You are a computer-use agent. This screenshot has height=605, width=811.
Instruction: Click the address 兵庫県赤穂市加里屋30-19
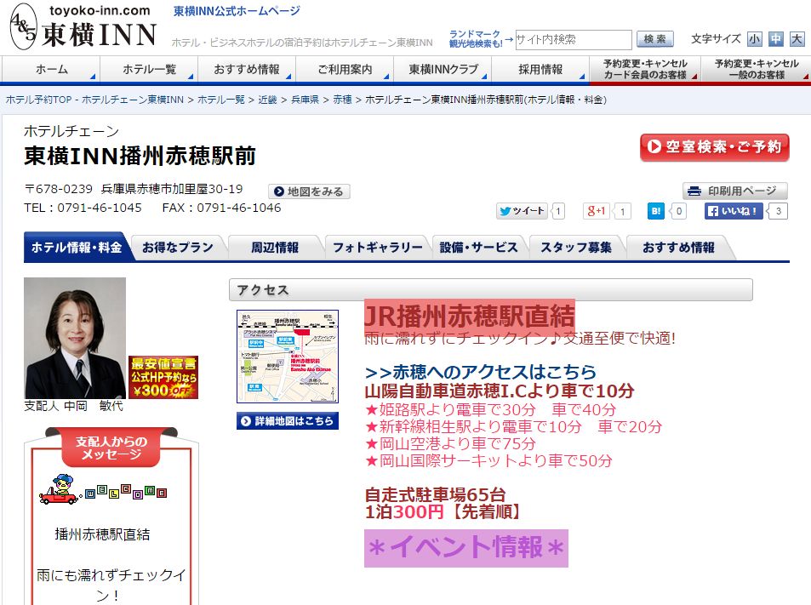pyautogui.click(x=172, y=189)
